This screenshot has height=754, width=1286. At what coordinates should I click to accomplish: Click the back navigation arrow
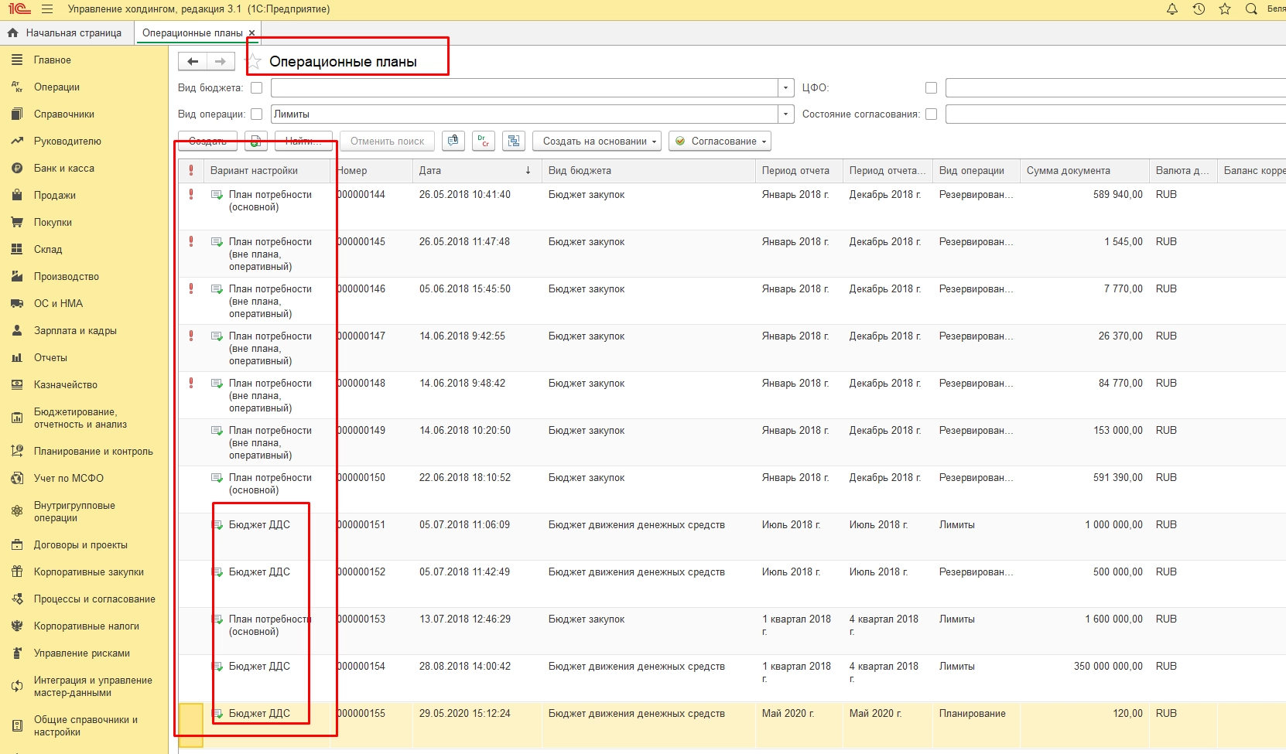[x=193, y=62]
